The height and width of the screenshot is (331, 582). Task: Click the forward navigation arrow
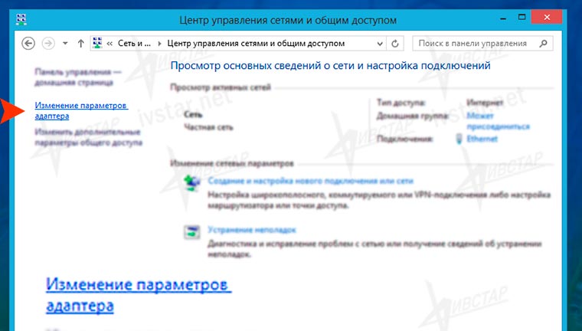click(47, 43)
